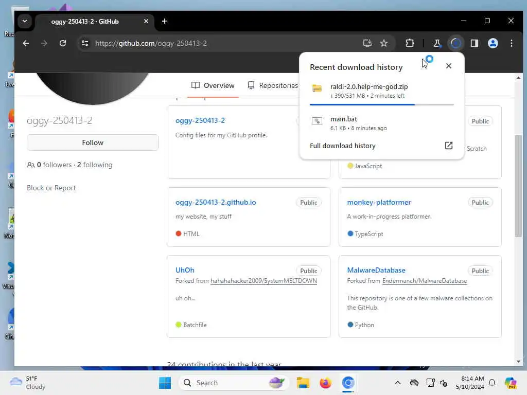Open site information icon in address bar
Viewport: 527px width, 395px height.
click(85, 43)
